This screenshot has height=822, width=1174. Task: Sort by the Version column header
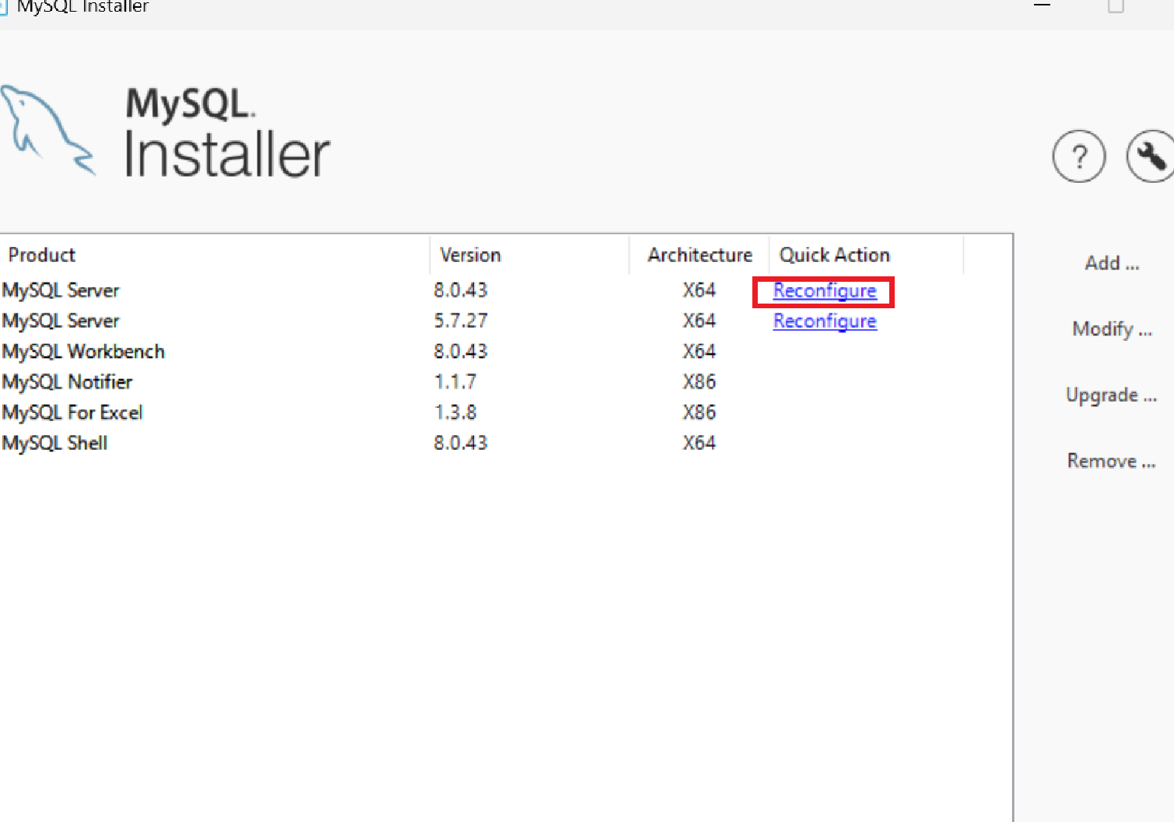click(529, 255)
